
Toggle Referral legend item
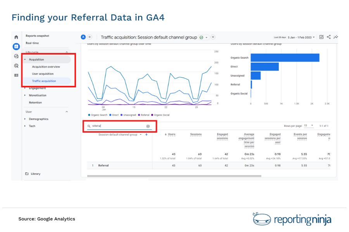[x=143, y=115]
